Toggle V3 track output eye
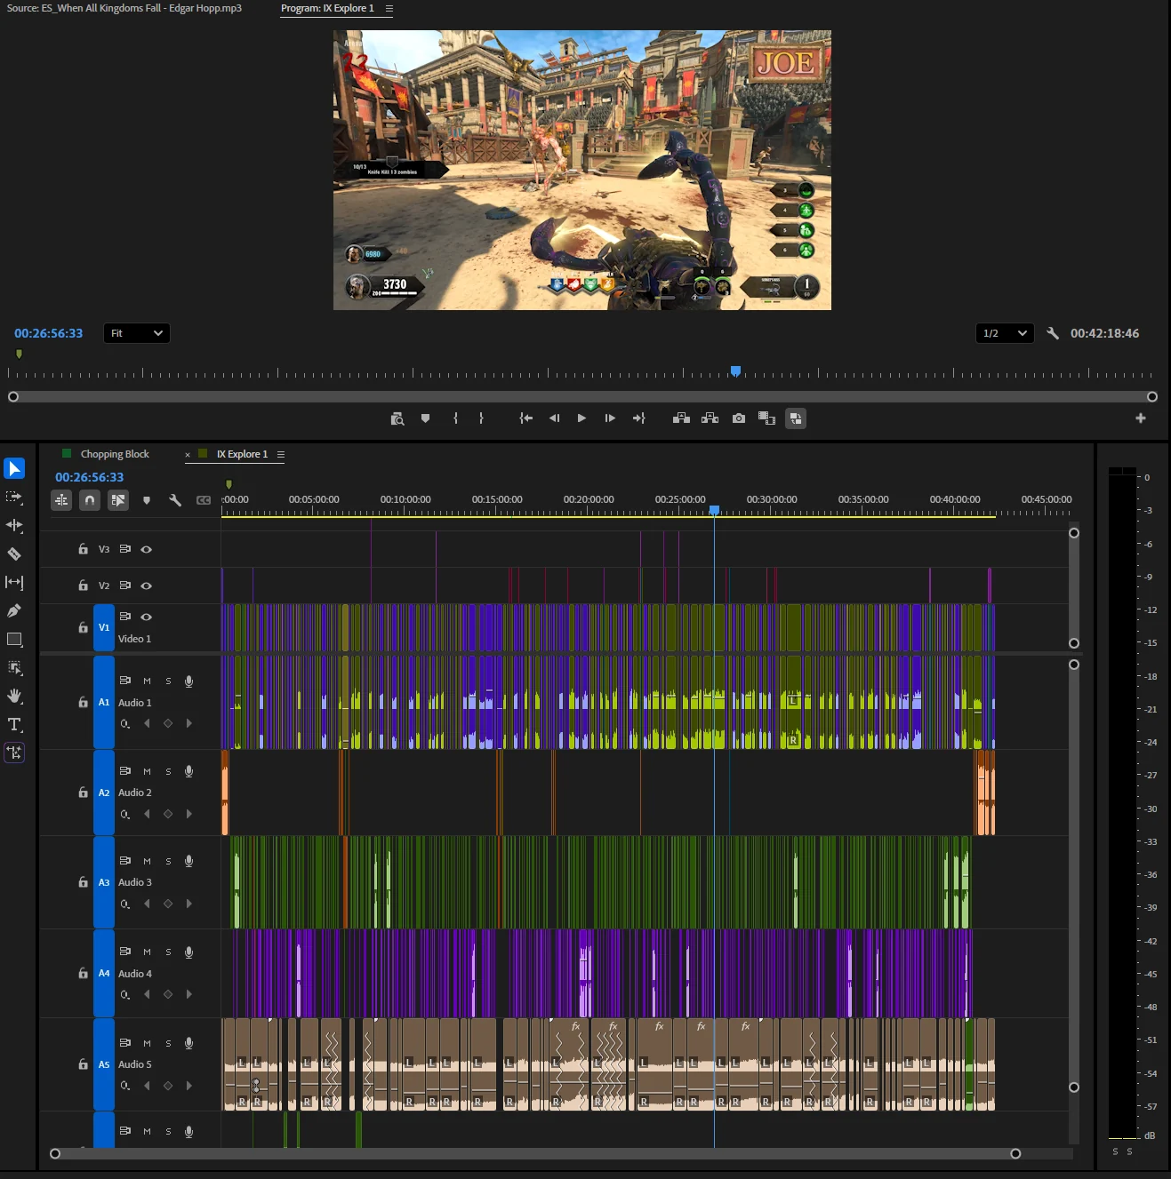 pos(147,549)
